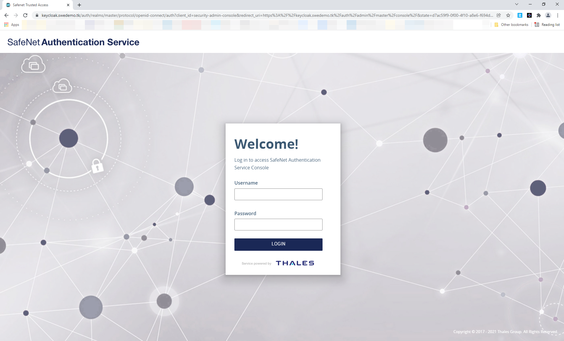Bookmark this page with the star icon
This screenshot has width=564, height=341.
(508, 15)
